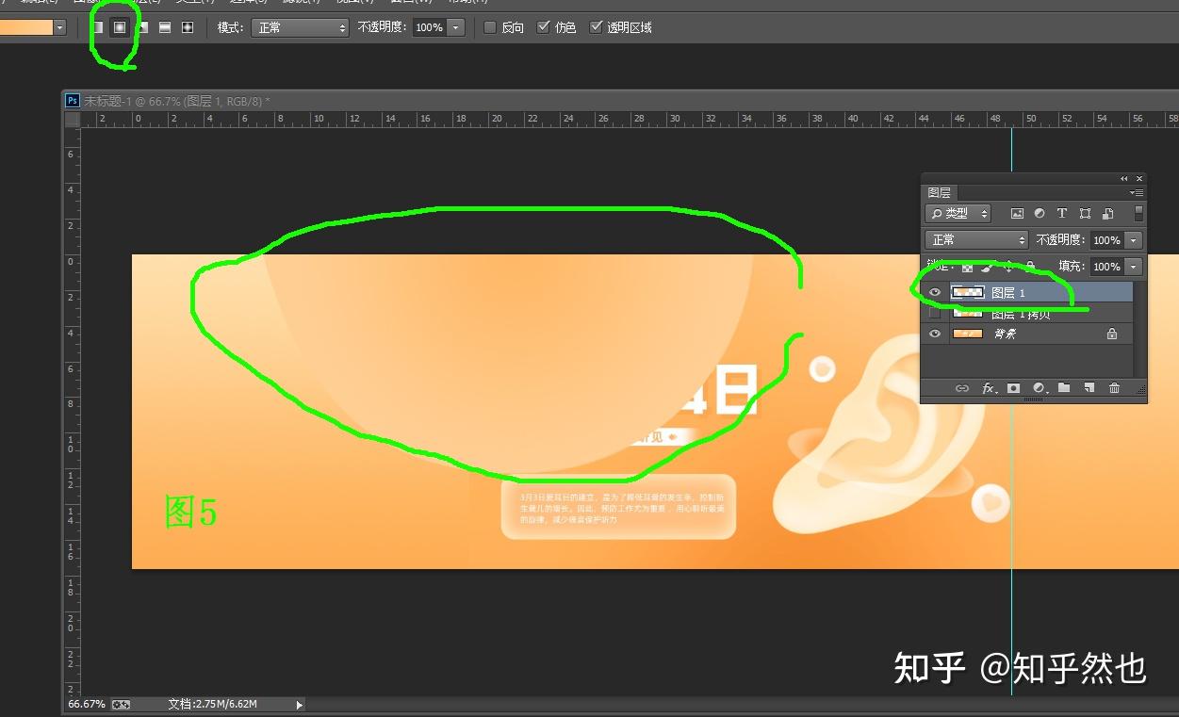Open the gradient picker preset
Image resolution: width=1179 pixels, height=717 pixels.
(x=58, y=27)
